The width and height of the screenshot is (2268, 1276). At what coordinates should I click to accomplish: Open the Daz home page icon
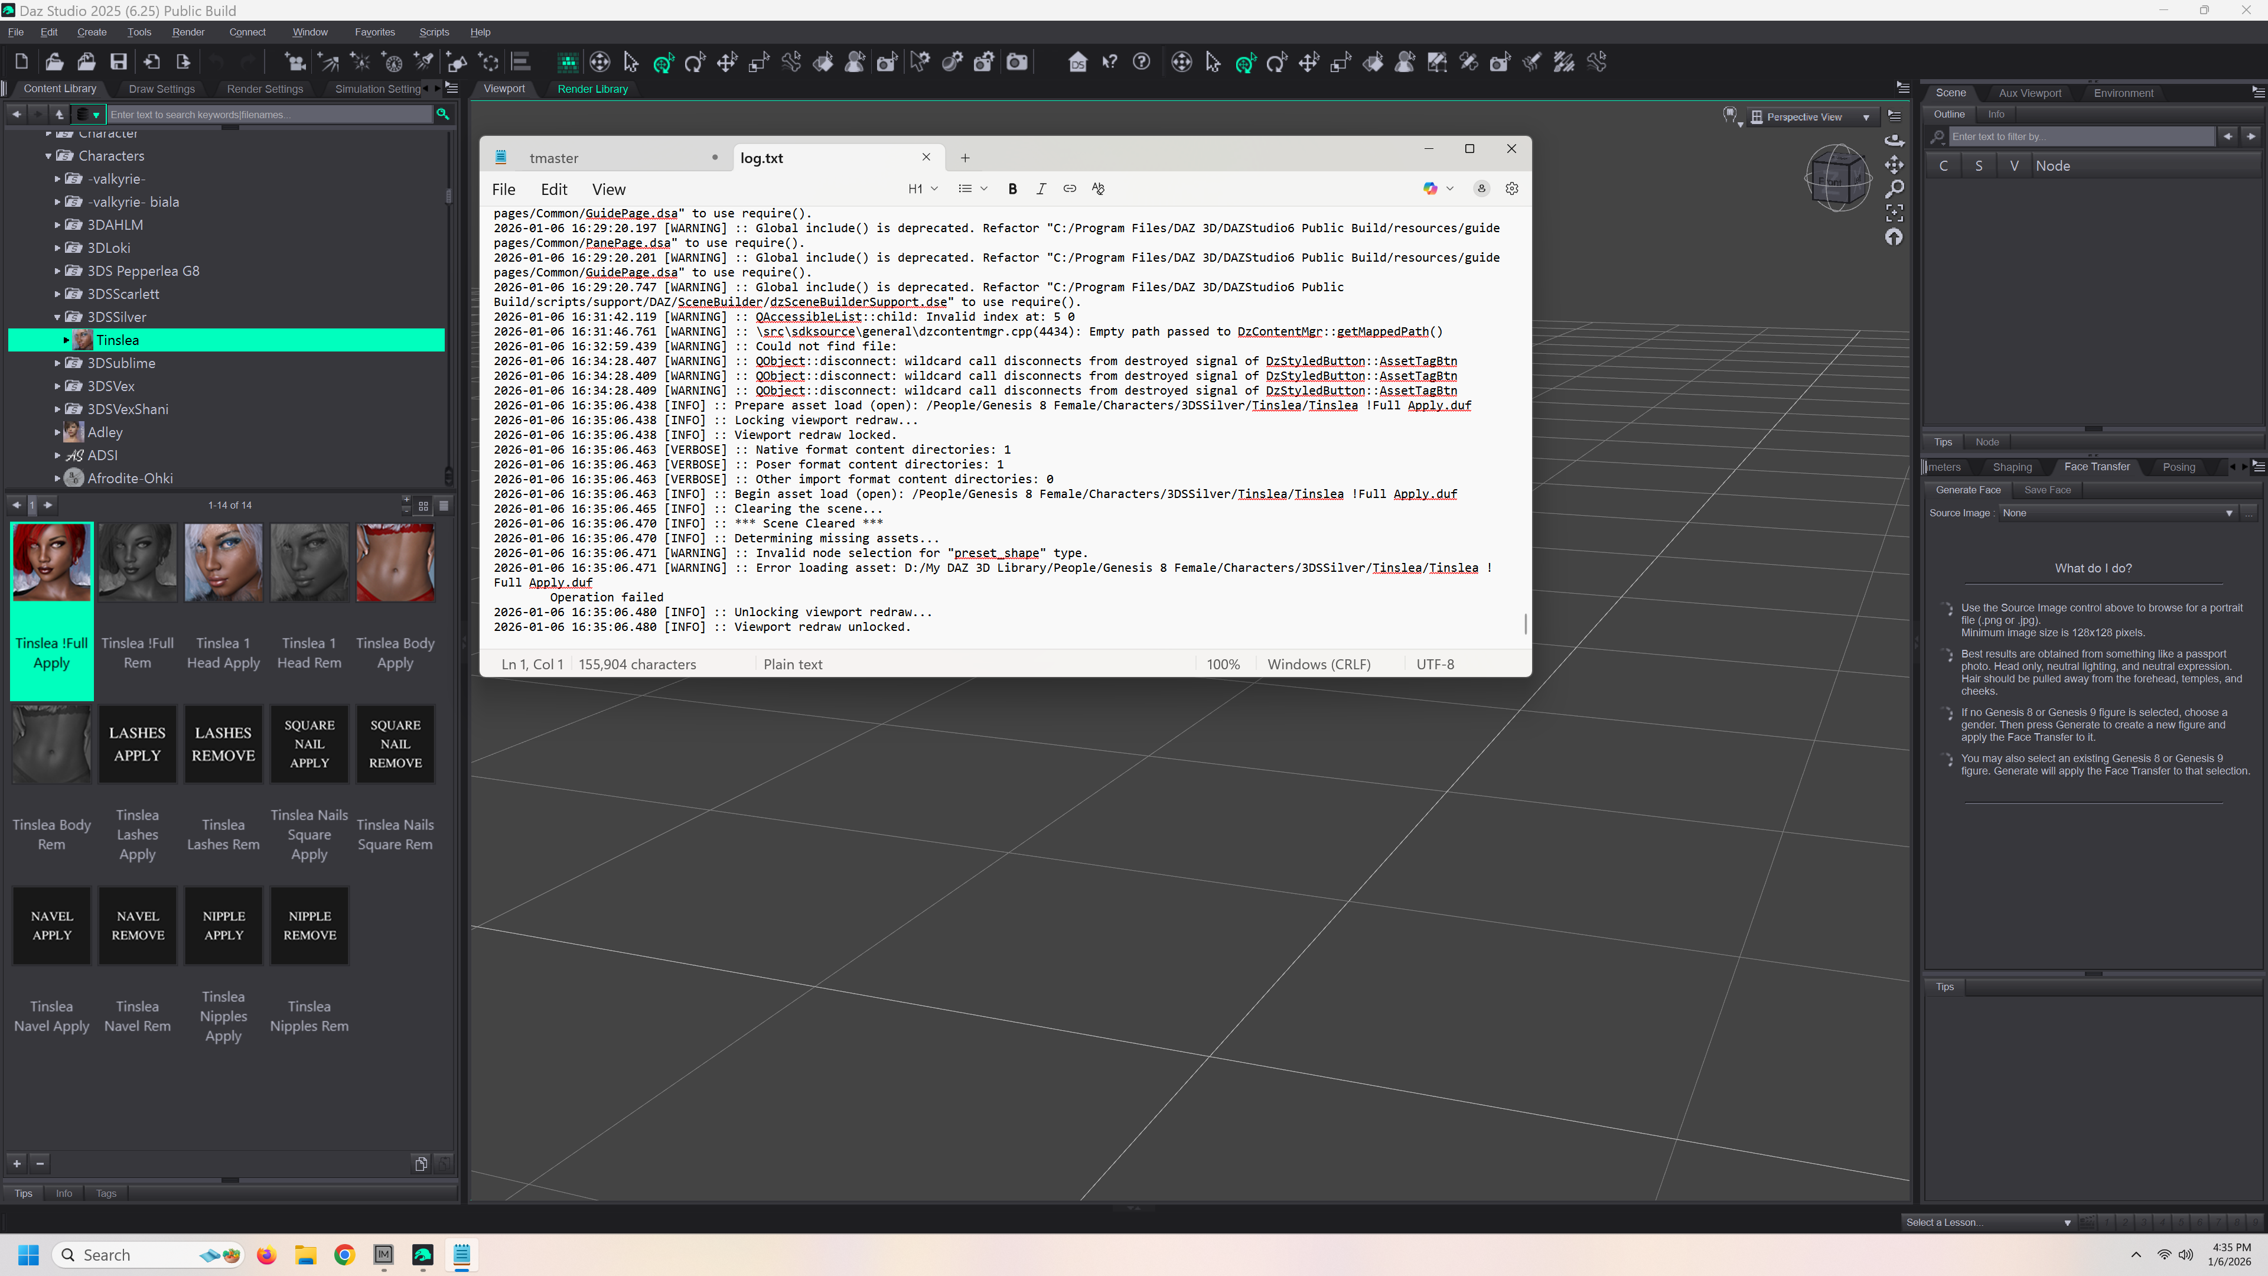pos(1077,61)
